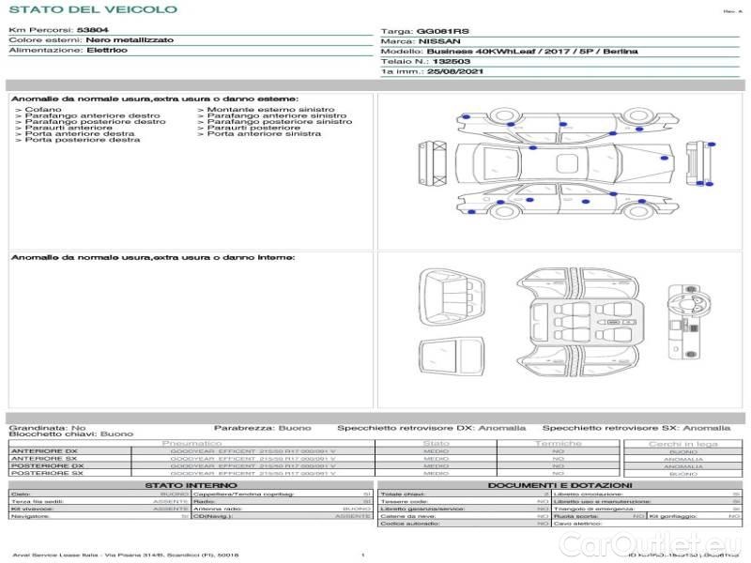Select the ANTERIORE DX tyre row label
The width and height of the screenshot is (751, 563).
[x=45, y=451]
